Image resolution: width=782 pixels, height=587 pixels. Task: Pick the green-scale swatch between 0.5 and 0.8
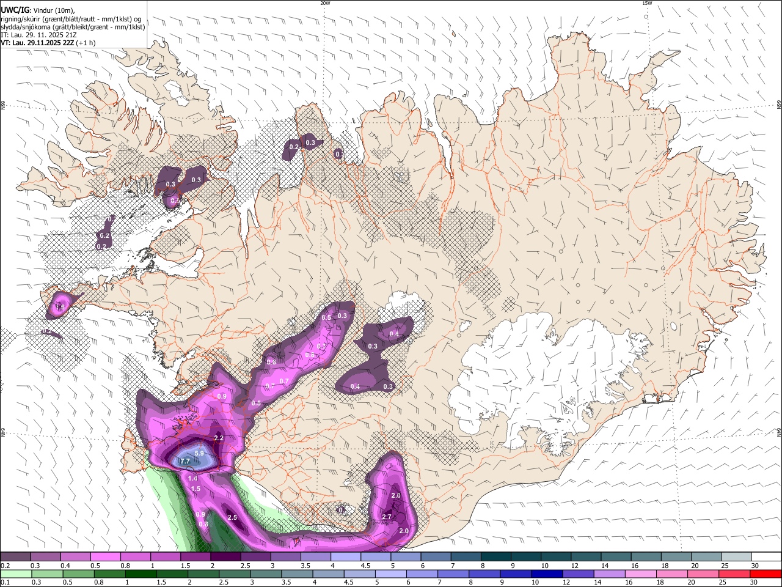tap(78, 574)
